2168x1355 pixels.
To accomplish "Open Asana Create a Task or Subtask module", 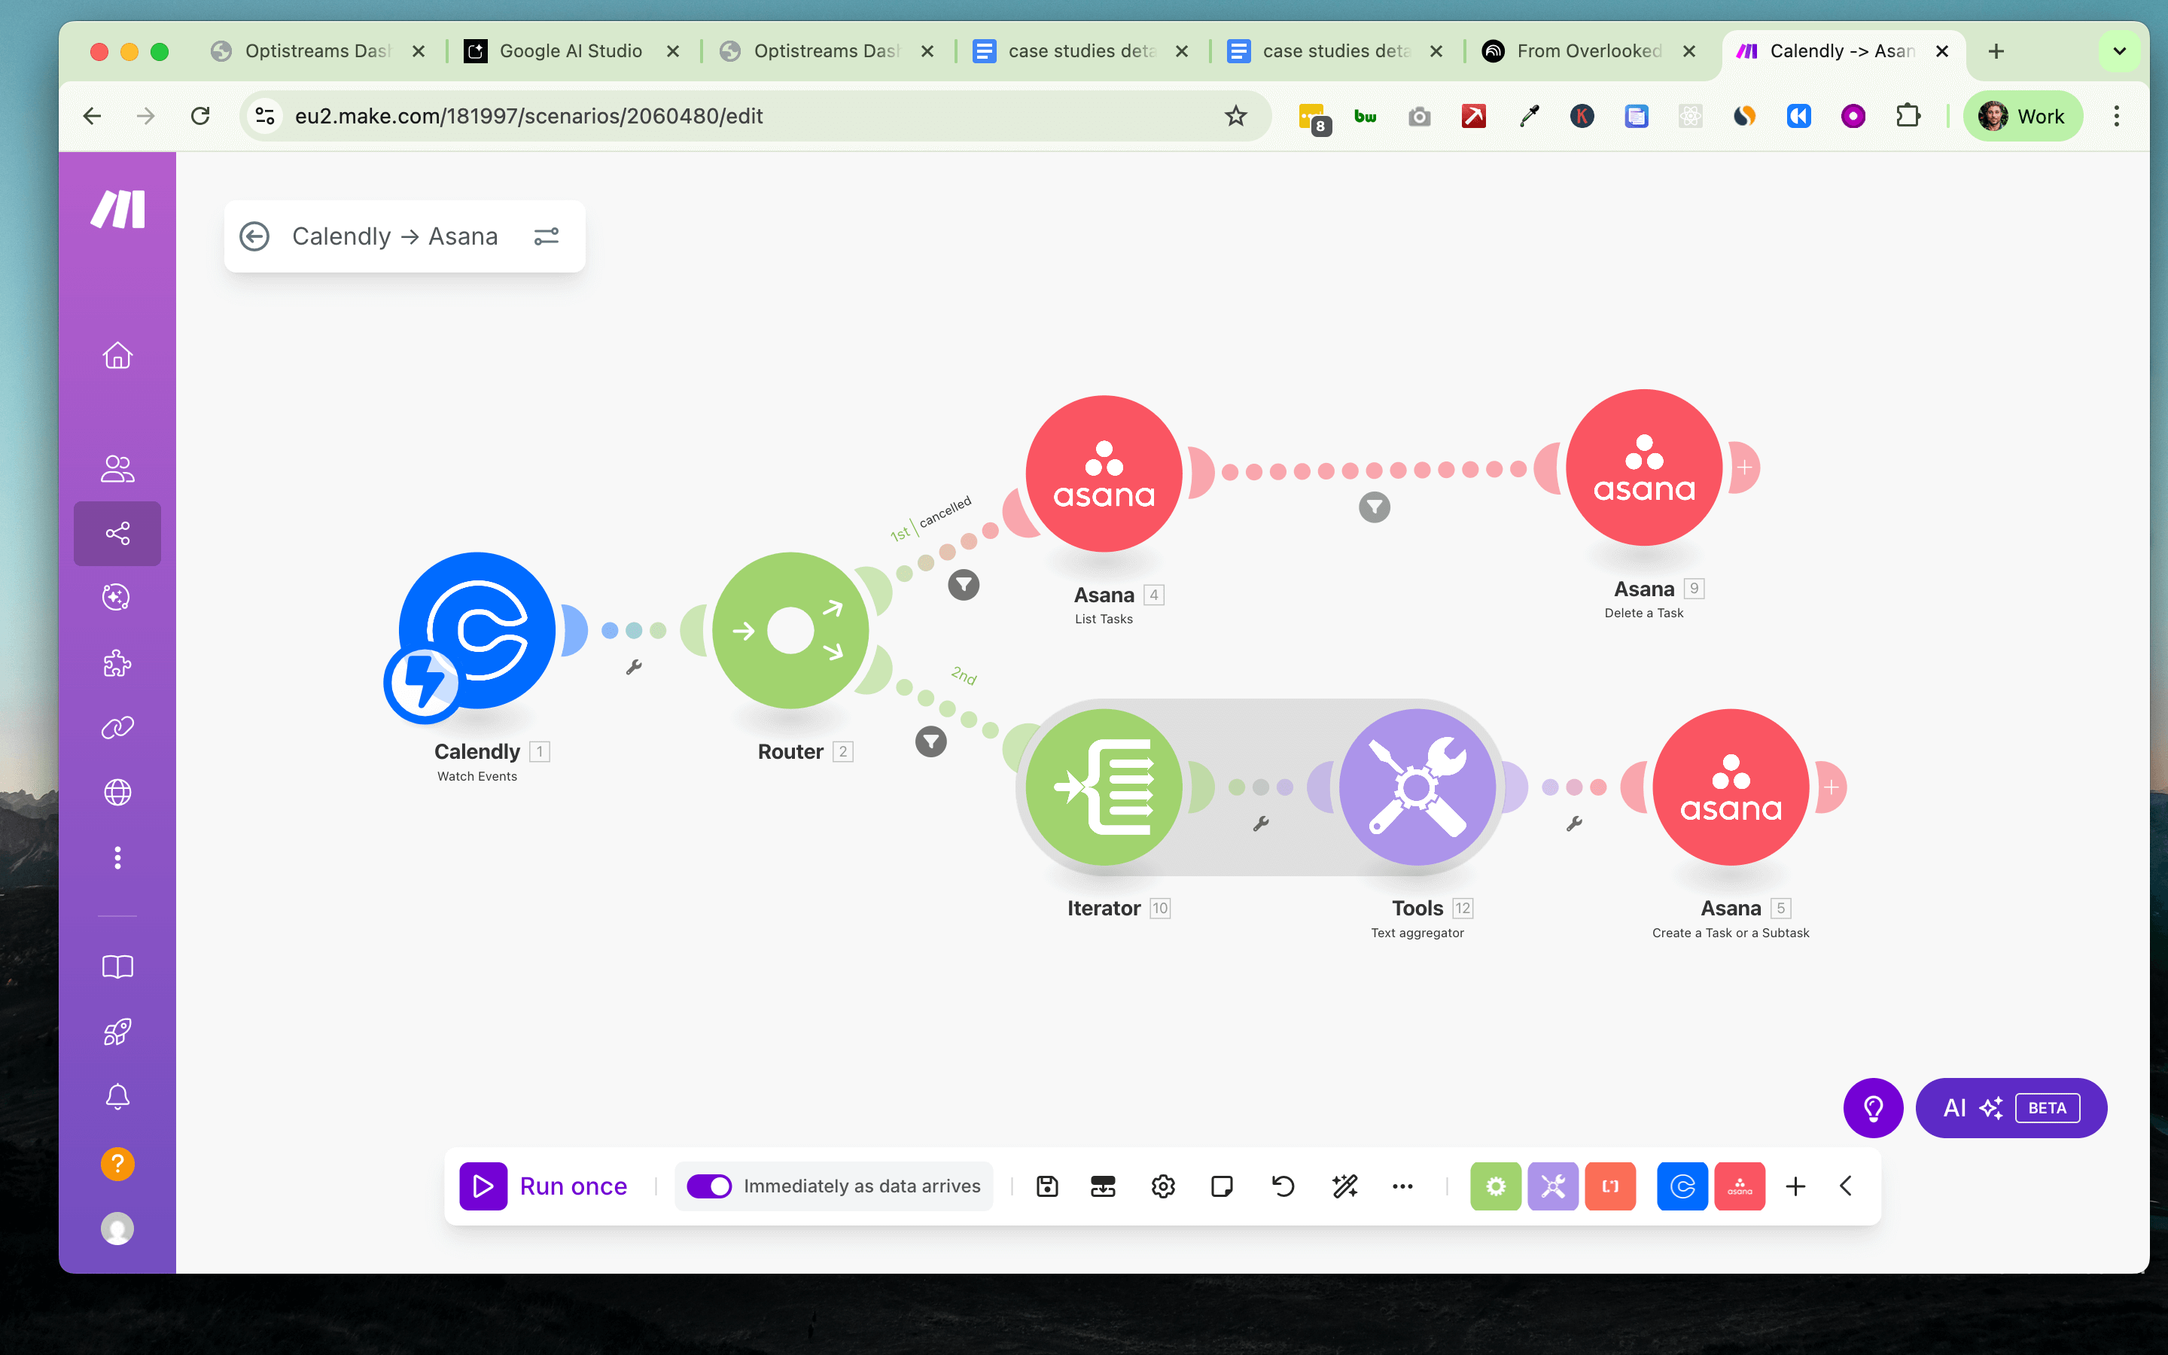I will click(x=1731, y=787).
